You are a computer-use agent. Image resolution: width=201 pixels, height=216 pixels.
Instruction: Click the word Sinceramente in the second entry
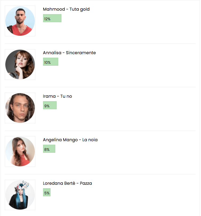pyautogui.click(x=81, y=53)
